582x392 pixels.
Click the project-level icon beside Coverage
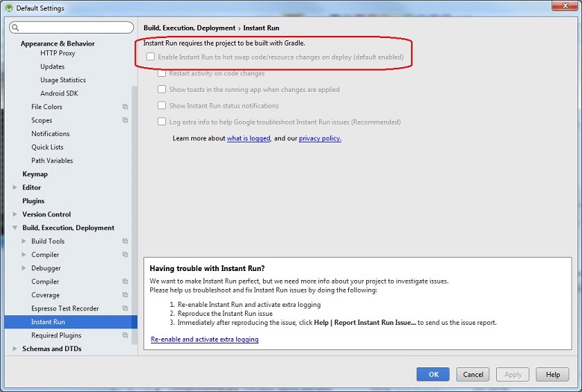126,295
